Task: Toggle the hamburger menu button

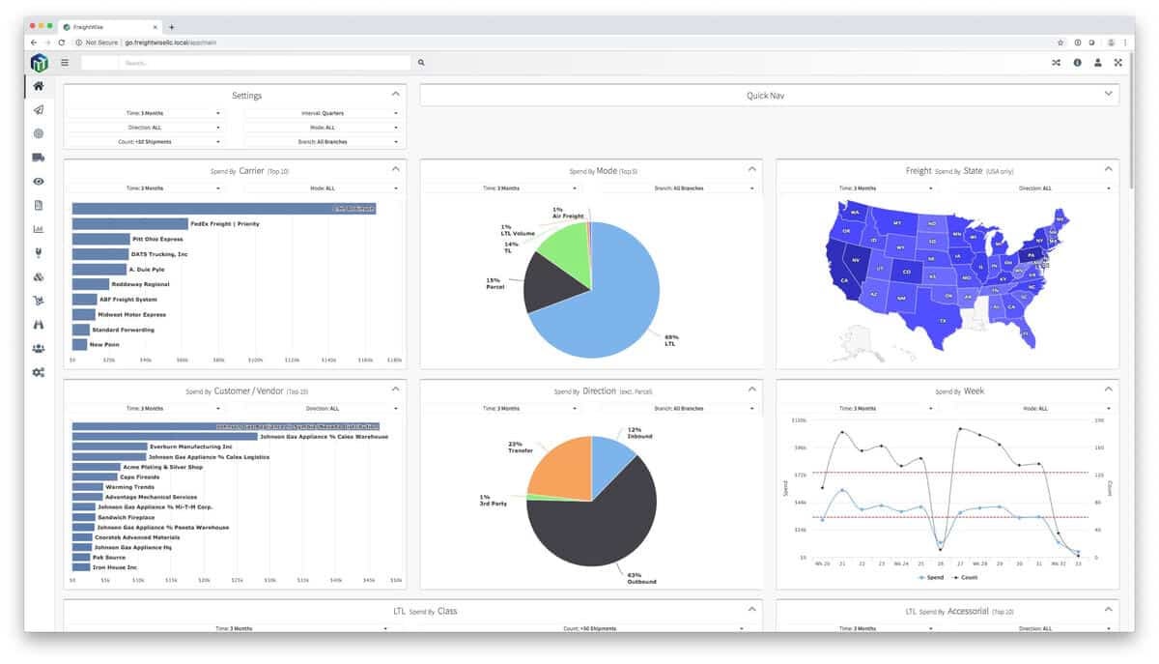Action: click(65, 63)
